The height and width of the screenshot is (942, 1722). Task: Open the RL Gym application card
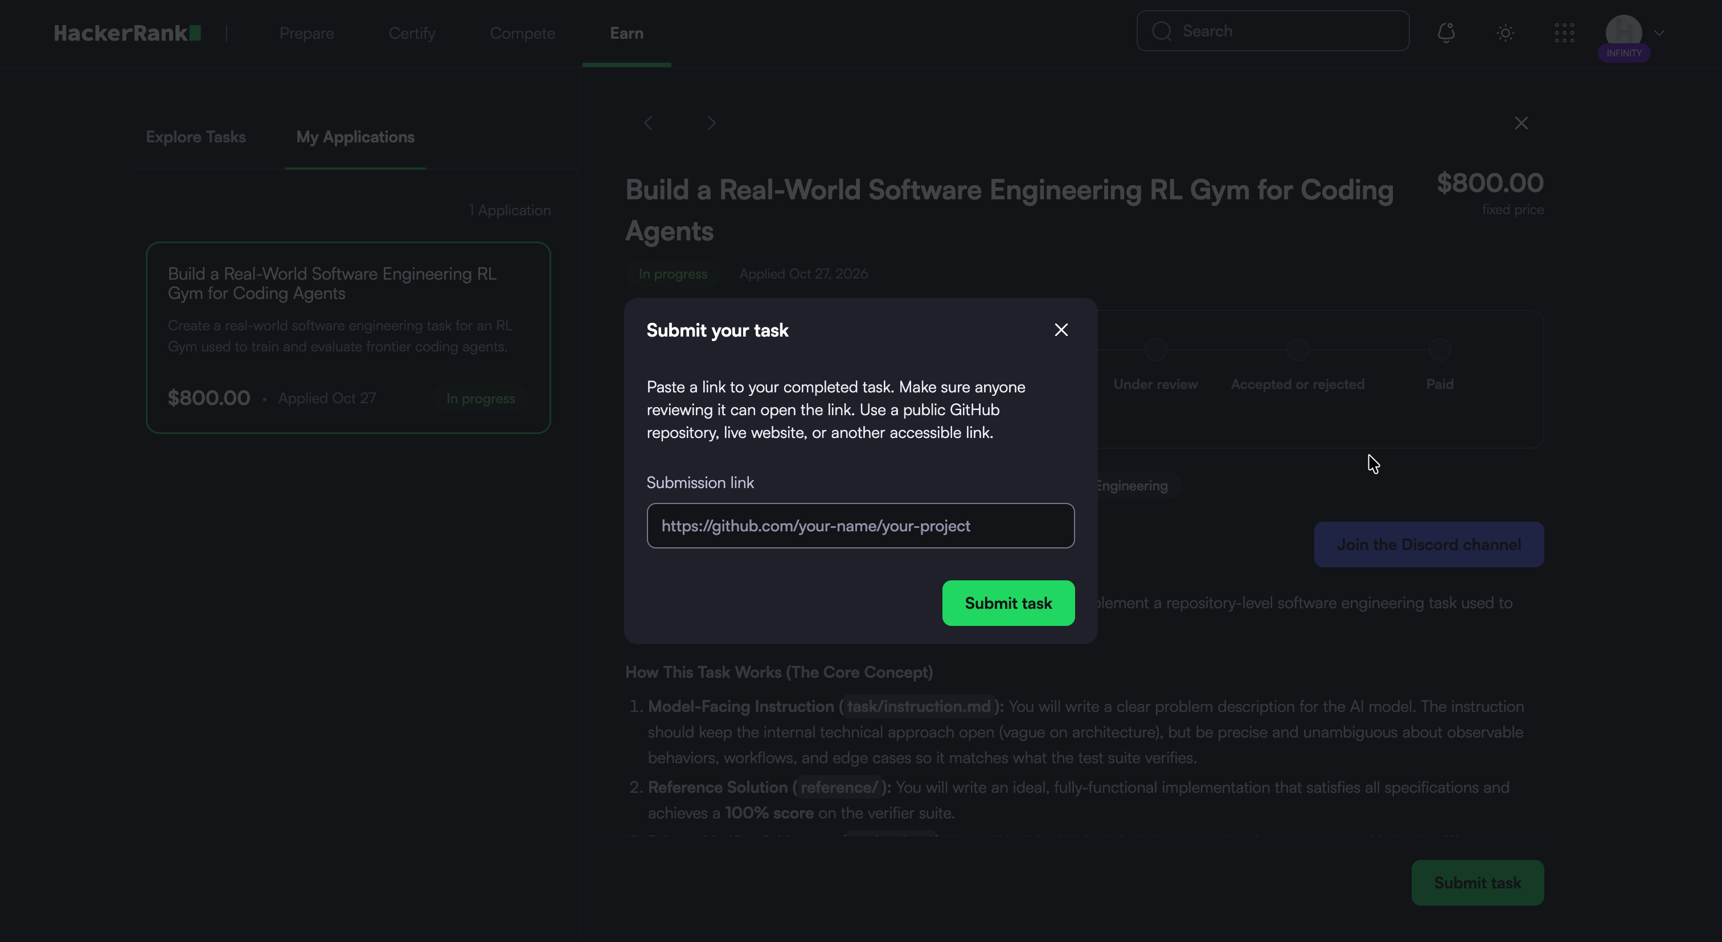[x=348, y=338]
